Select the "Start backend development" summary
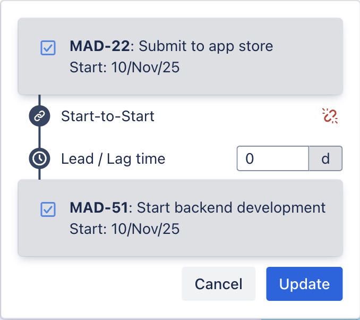 point(231,207)
